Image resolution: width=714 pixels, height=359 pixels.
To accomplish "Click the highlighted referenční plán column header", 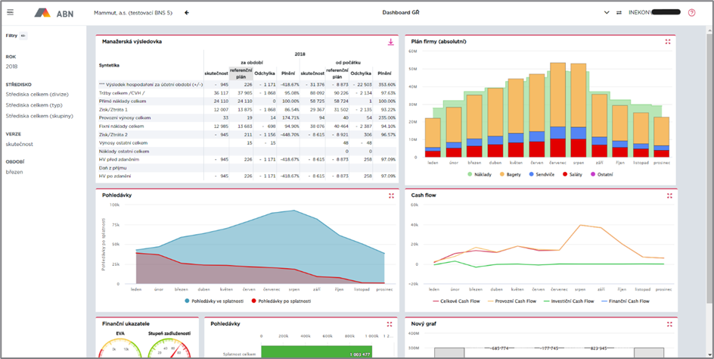I will tap(241, 73).
